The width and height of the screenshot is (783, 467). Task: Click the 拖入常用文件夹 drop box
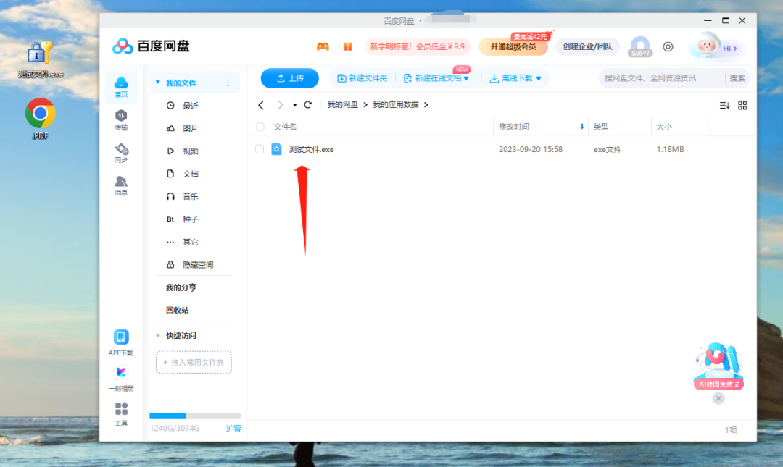pyautogui.click(x=194, y=362)
